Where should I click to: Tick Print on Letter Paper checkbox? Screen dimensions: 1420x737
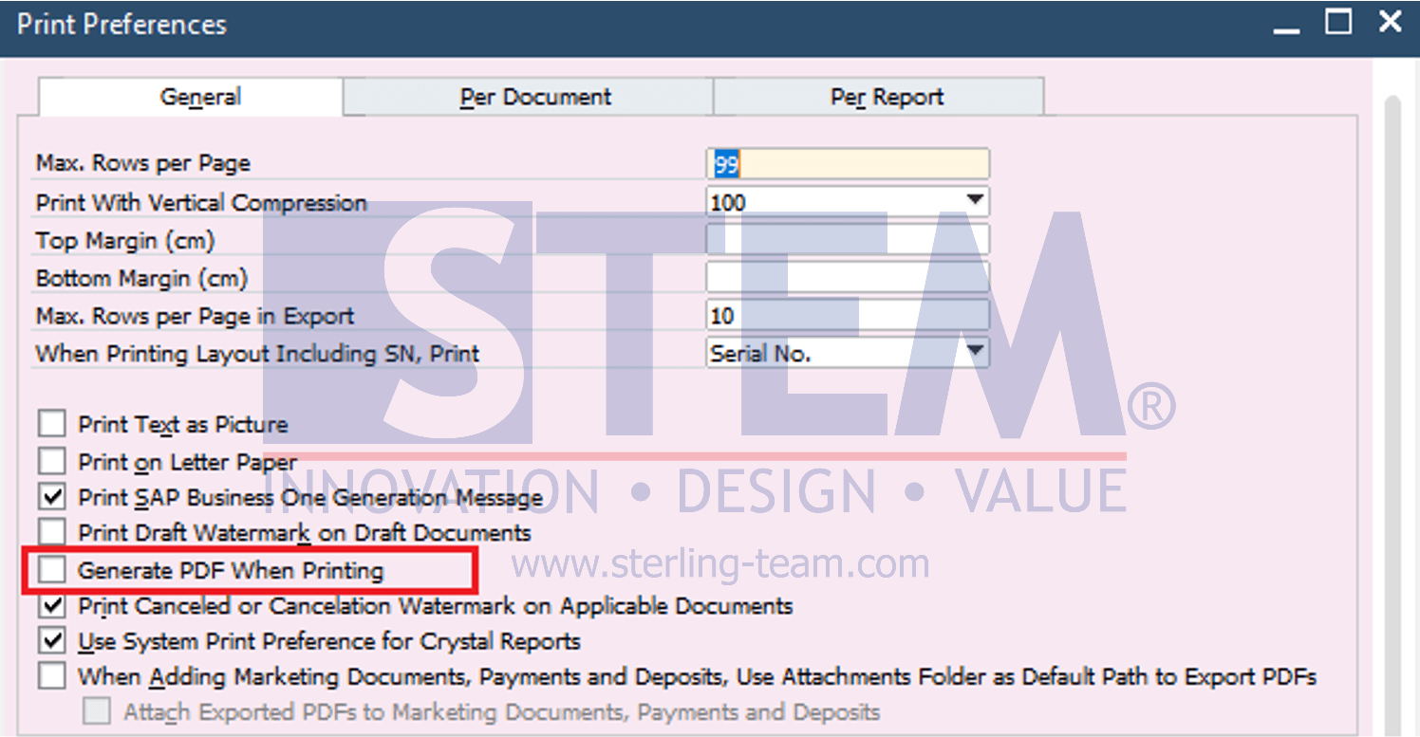[x=52, y=461]
